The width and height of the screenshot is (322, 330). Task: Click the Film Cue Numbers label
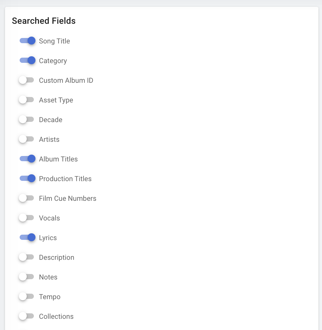[67, 198]
